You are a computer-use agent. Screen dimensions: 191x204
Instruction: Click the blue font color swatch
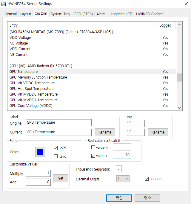(x=40, y=152)
